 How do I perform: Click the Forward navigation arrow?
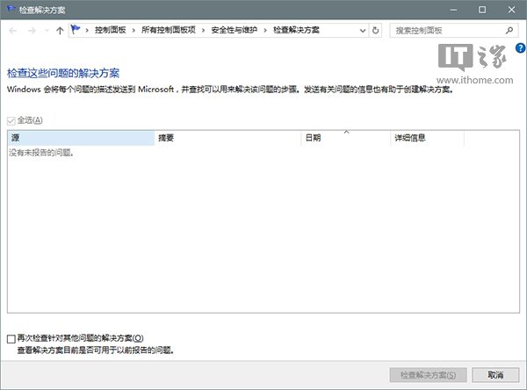click(x=30, y=31)
